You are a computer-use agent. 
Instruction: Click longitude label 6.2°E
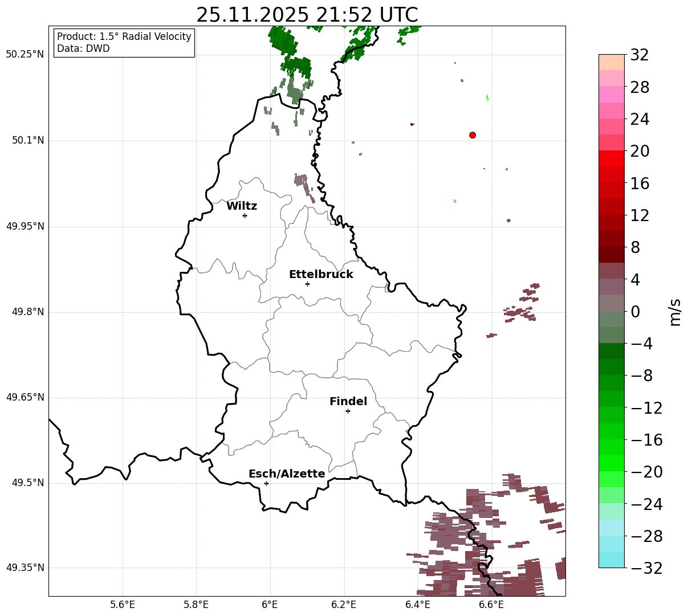point(344,605)
